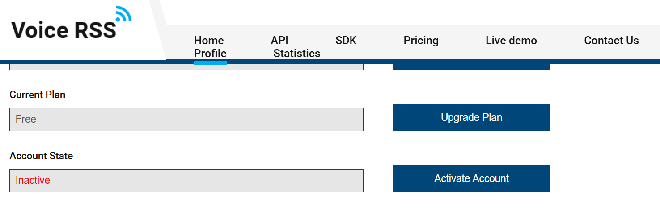
Task: Navigate to the Pricing page
Action: click(421, 41)
